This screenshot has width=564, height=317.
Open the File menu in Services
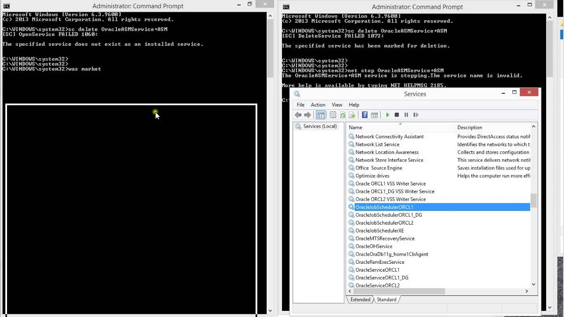[301, 105]
